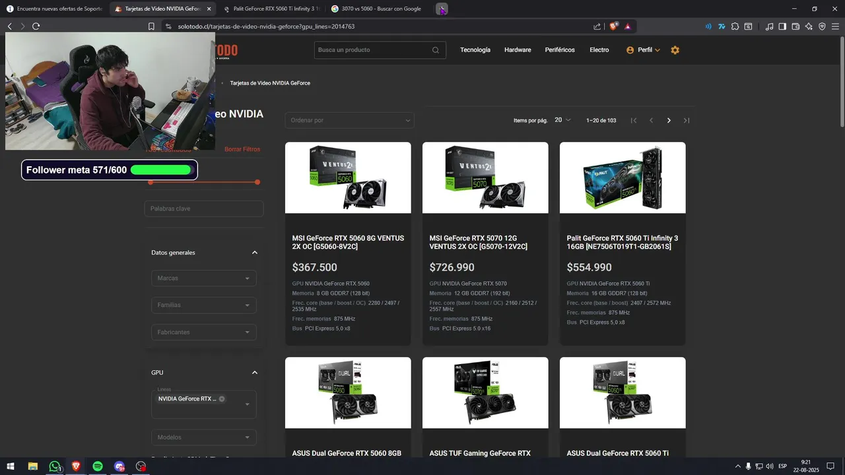Viewport: 845px width, 475px height.
Task: Go back with browser back arrow
Action: 9,26
